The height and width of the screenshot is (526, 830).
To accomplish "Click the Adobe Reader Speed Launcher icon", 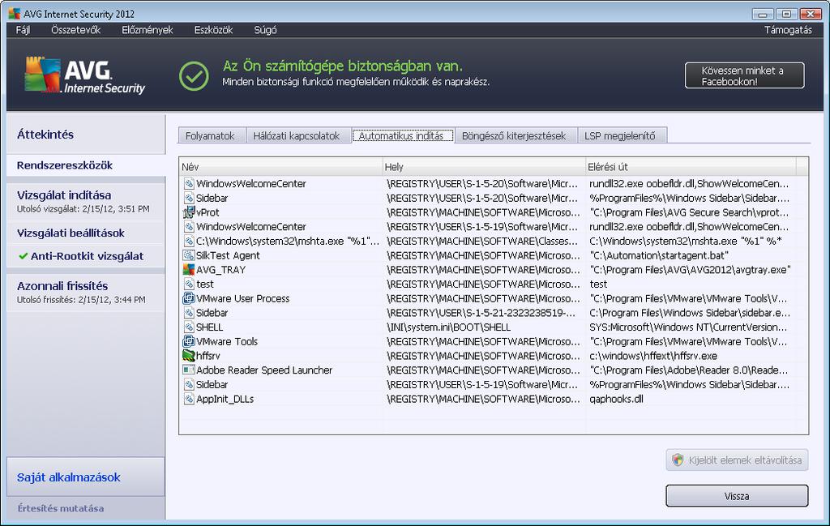I will (188, 370).
